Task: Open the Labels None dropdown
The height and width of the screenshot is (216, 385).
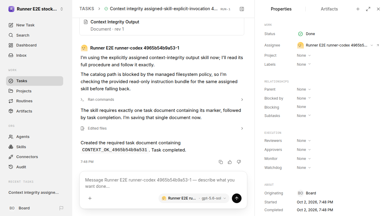Action: pos(304,64)
